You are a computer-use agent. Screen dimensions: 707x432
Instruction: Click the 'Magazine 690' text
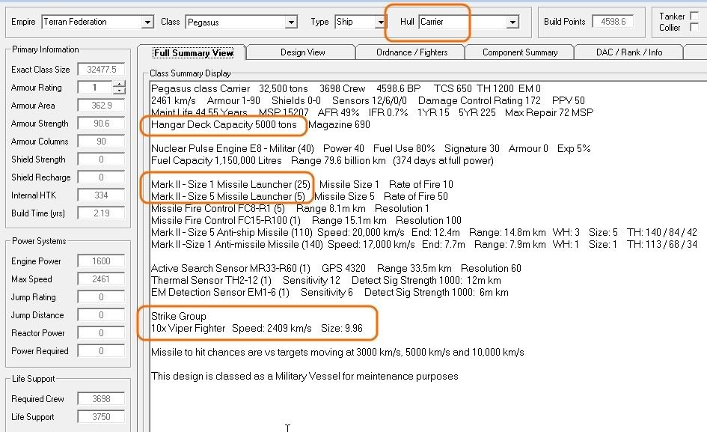click(x=339, y=124)
